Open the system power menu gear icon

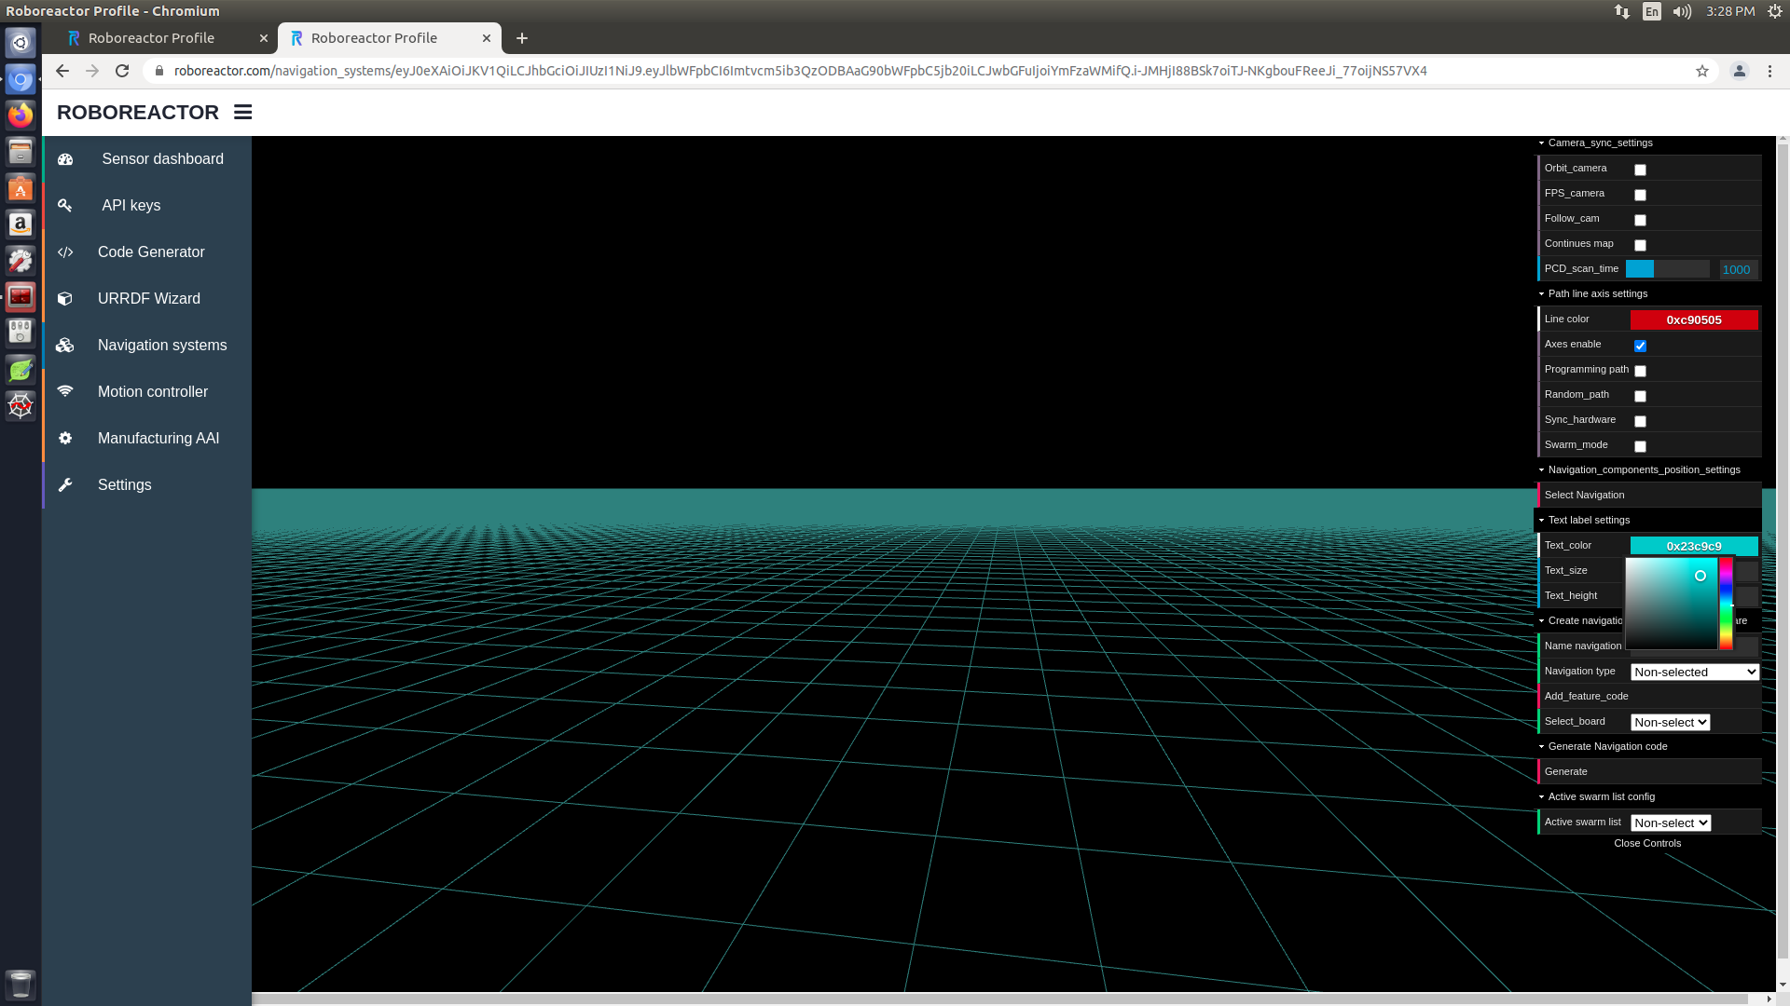click(1775, 11)
